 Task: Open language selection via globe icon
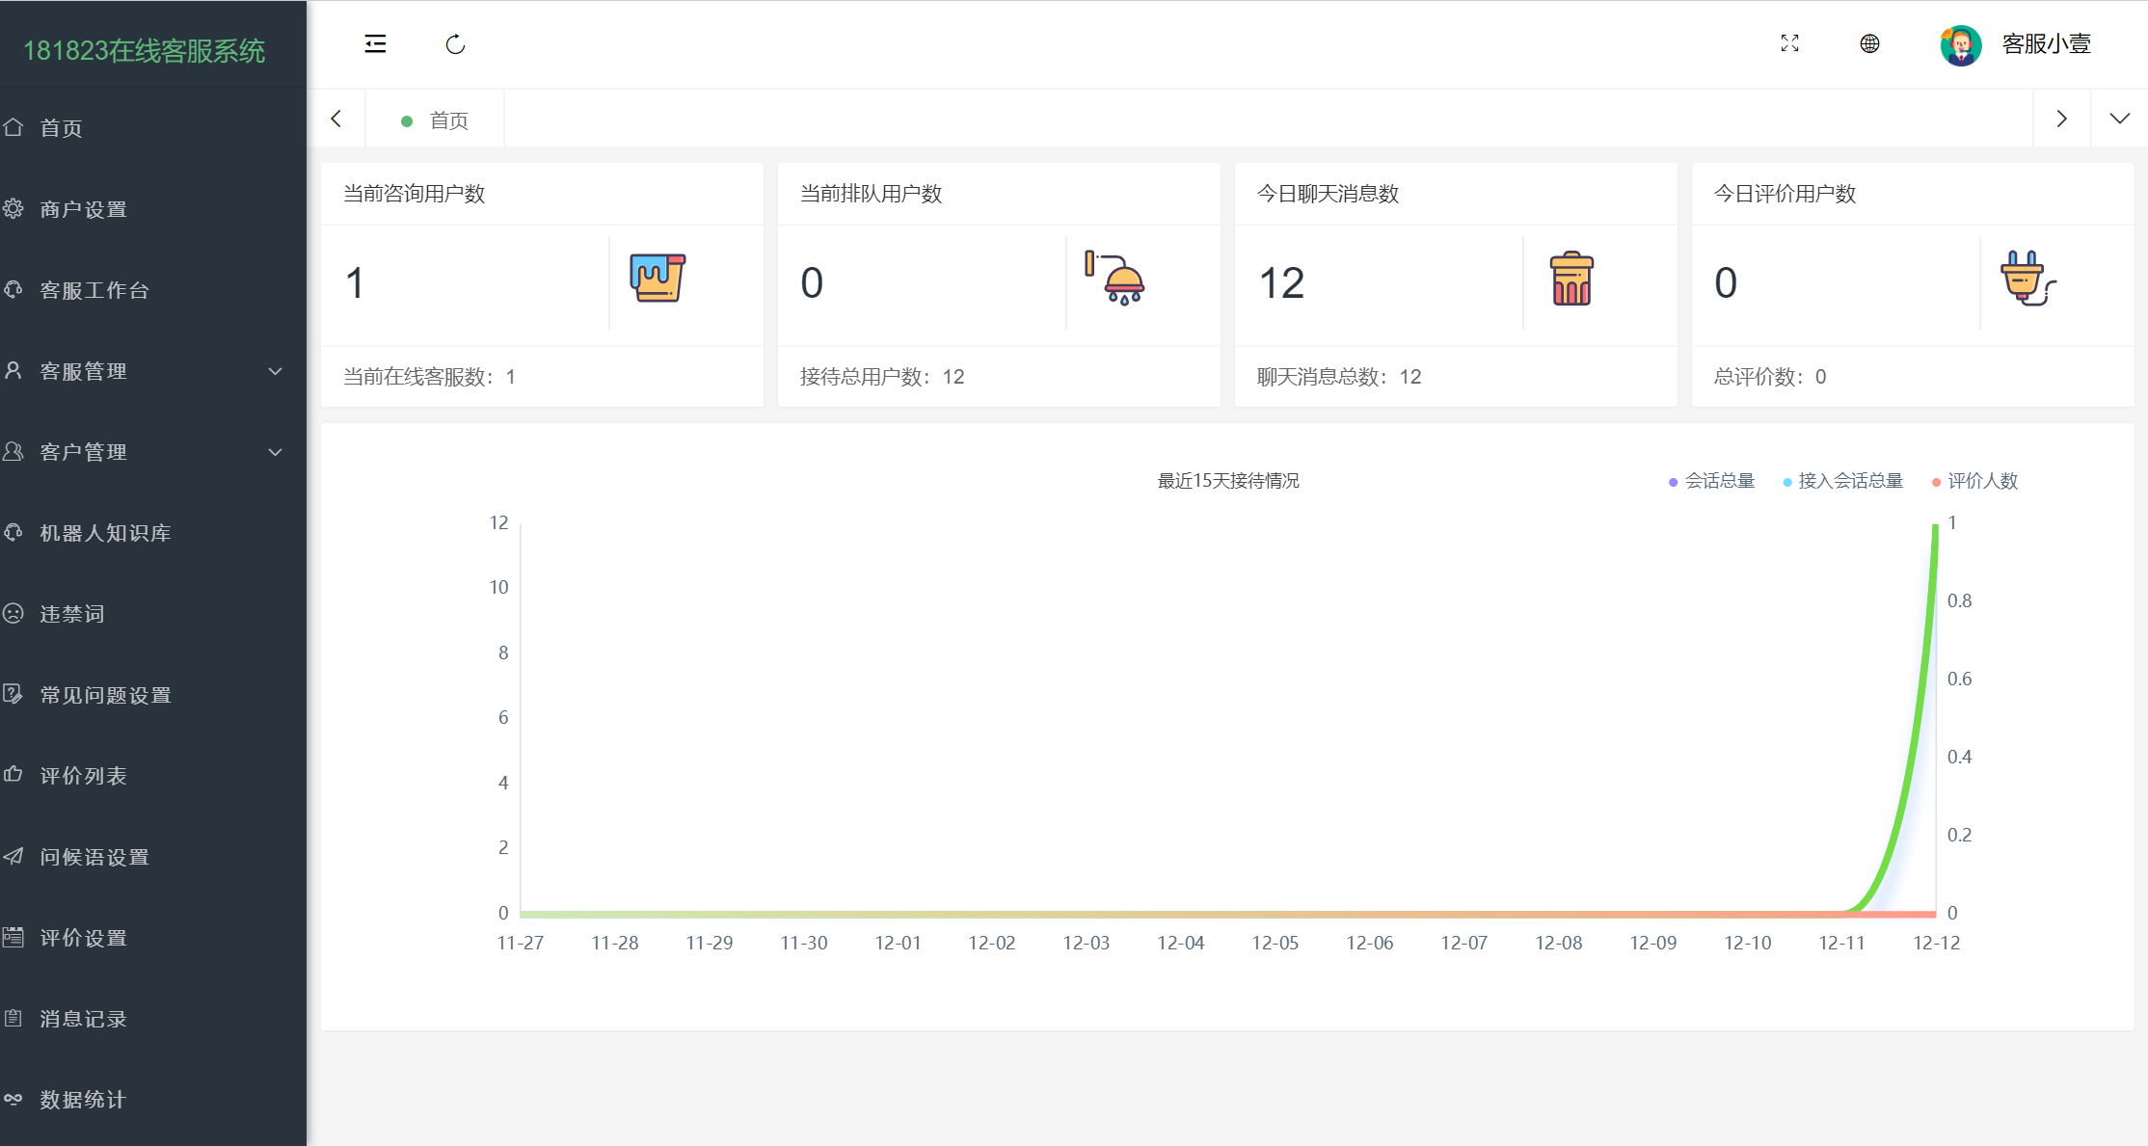(1869, 43)
